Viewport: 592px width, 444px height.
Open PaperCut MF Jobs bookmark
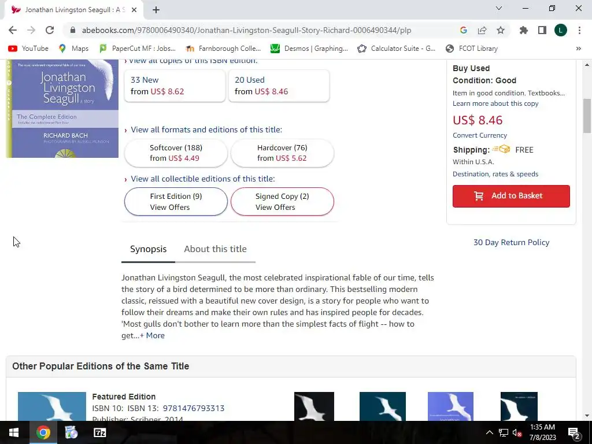pyautogui.click(x=138, y=49)
